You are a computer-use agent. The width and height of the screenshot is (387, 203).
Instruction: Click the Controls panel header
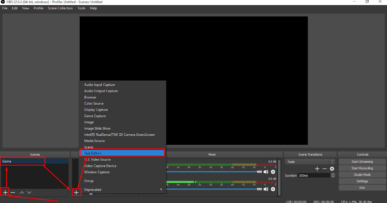pos(362,154)
